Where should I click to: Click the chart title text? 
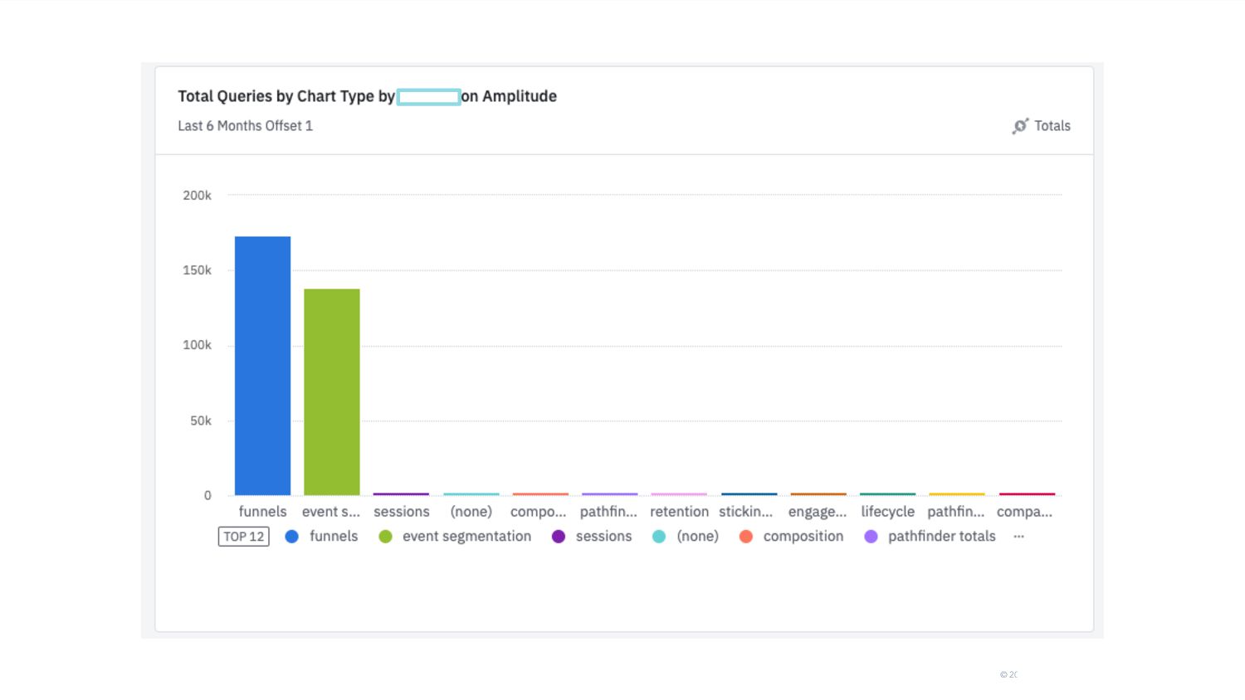(367, 96)
